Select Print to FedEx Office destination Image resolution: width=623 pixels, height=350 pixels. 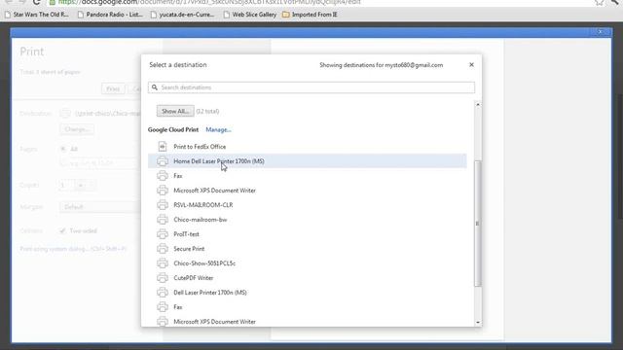point(308,147)
